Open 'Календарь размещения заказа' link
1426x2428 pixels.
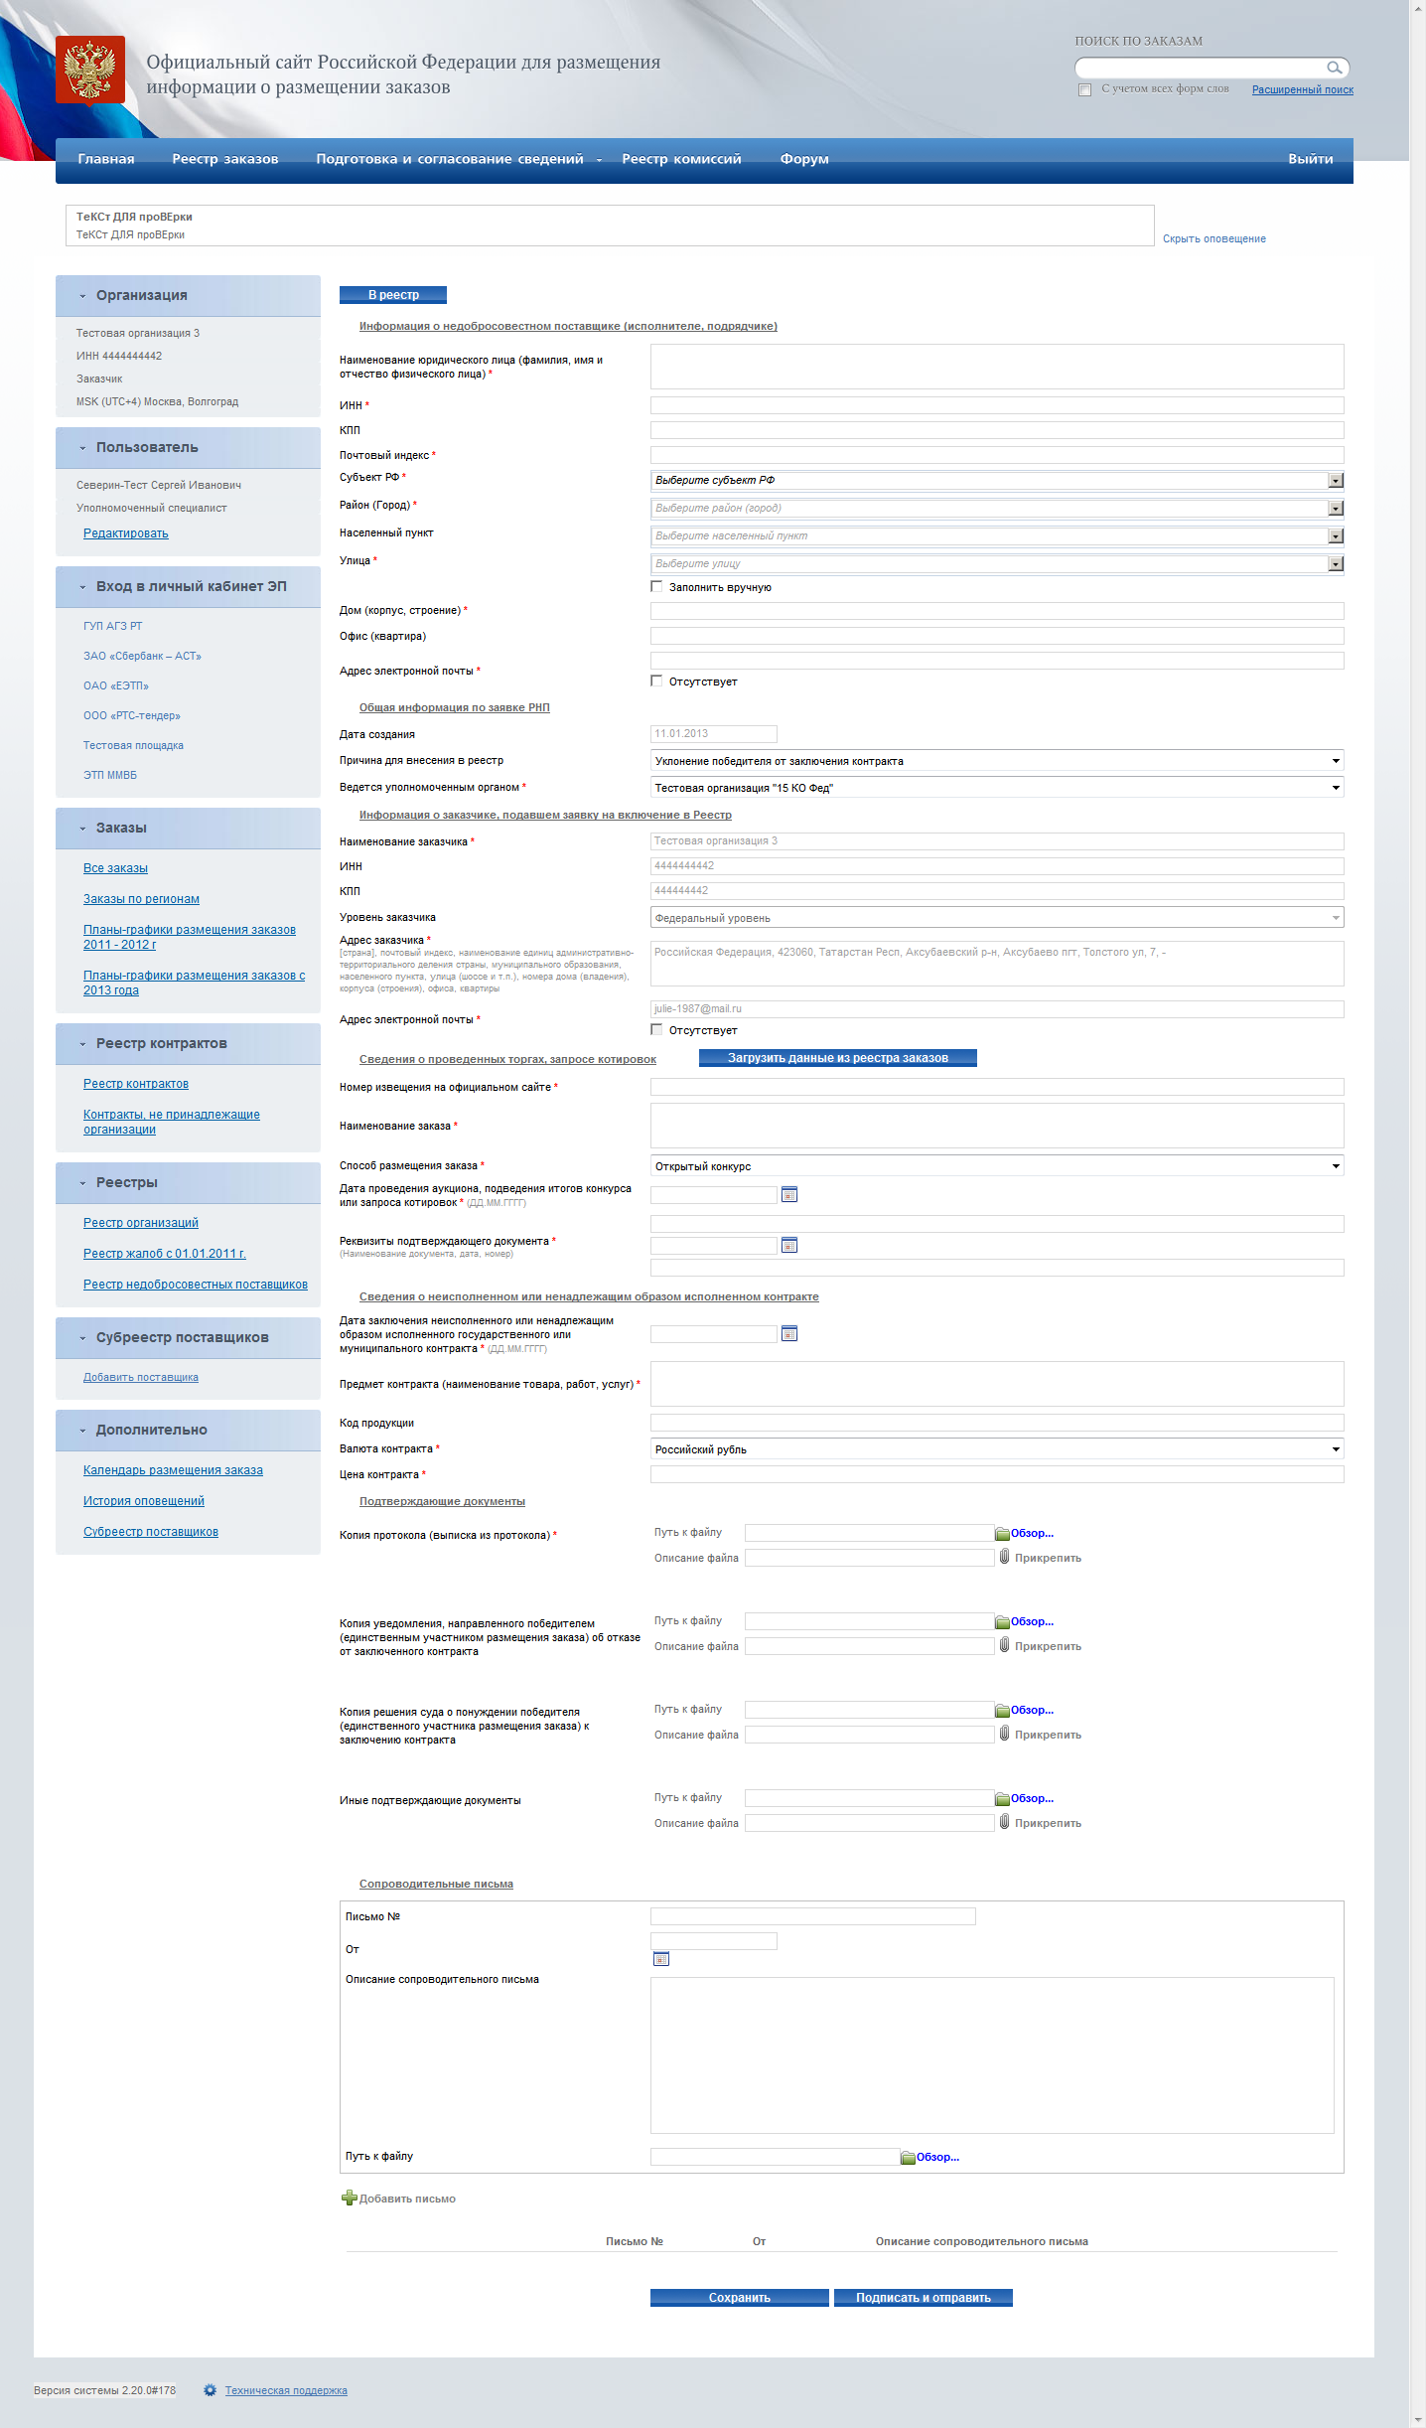(x=173, y=1470)
